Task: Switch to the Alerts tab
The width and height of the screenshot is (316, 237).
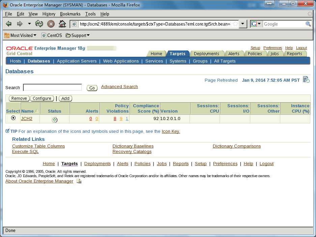Action: [234, 54]
